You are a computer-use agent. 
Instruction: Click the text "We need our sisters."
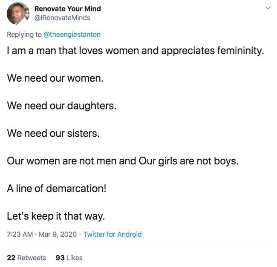coord(53,133)
